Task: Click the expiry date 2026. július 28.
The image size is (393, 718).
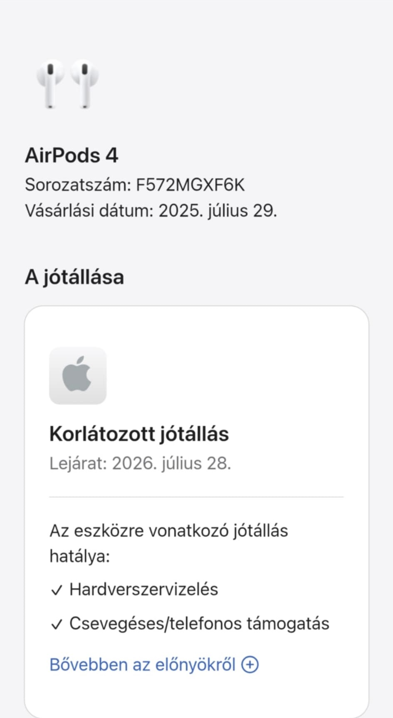Action: click(171, 463)
